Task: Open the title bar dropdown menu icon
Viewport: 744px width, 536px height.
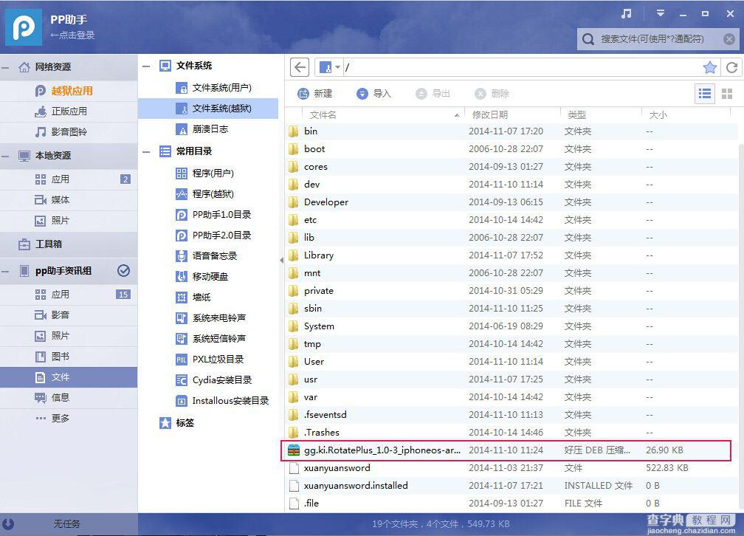Action: [660, 13]
